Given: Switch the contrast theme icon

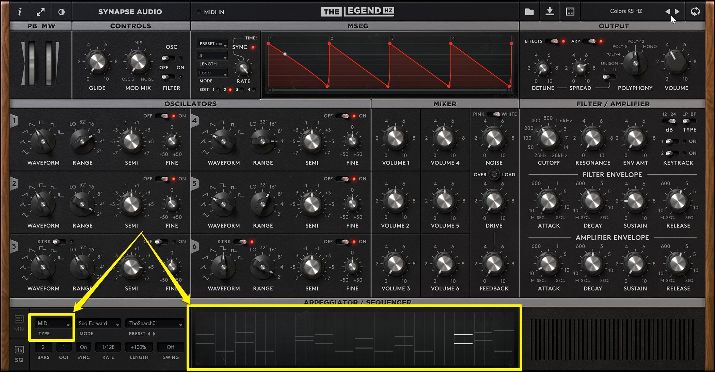Looking at the screenshot, I should click(61, 12).
